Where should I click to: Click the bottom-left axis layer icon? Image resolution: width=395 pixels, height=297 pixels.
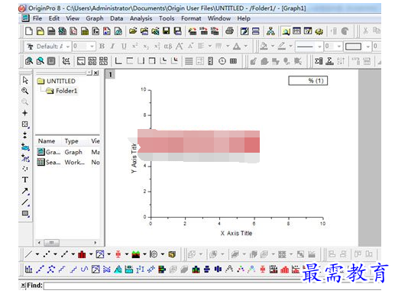(118, 61)
